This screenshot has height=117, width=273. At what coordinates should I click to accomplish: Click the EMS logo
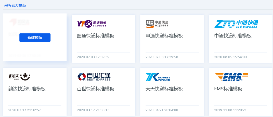coord(232,77)
